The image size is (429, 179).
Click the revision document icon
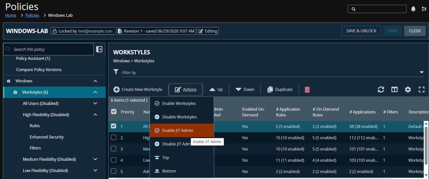click(x=120, y=31)
